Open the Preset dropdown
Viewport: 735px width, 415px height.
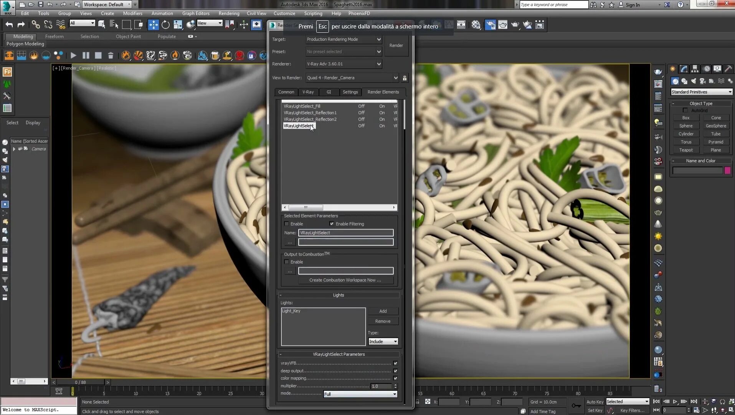tap(344, 51)
